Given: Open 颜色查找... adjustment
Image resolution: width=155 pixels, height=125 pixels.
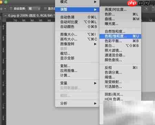Looking at the screenshot, I should (x=120, y=60).
